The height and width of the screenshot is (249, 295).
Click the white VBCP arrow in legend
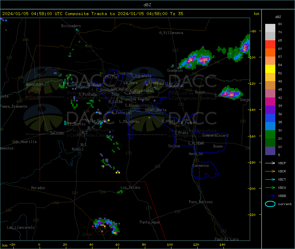[270, 163]
